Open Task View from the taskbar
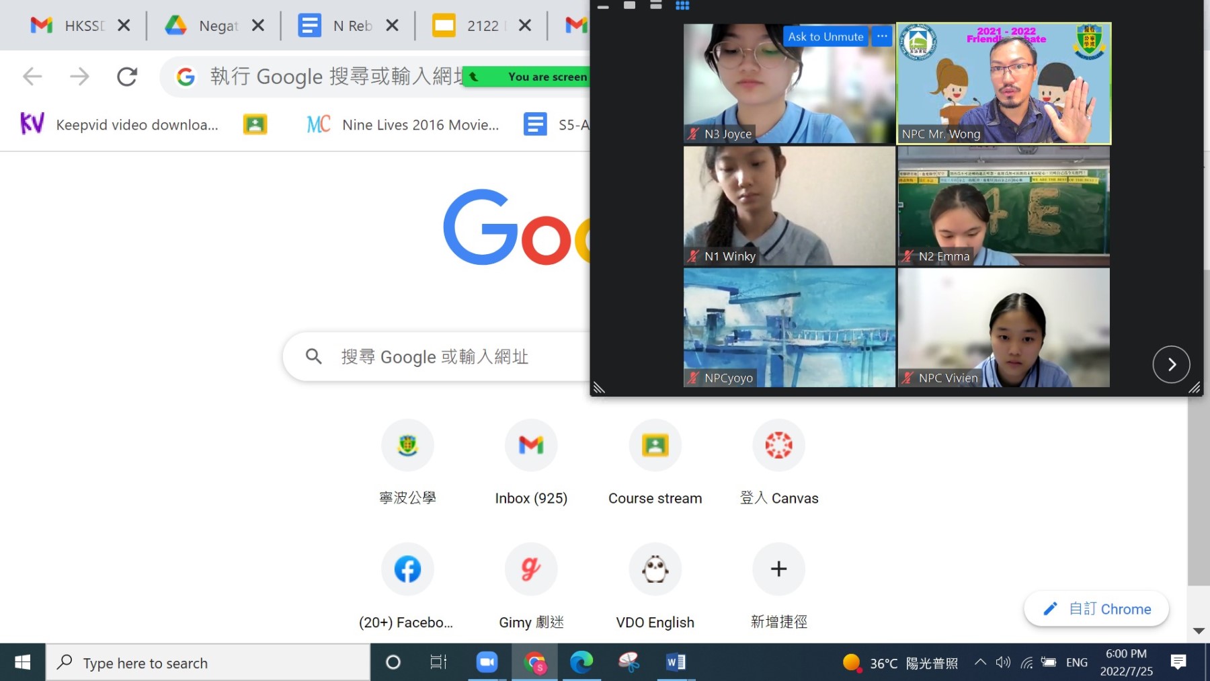The width and height of the screenshot is (1210, 681). tap(438, 663)
